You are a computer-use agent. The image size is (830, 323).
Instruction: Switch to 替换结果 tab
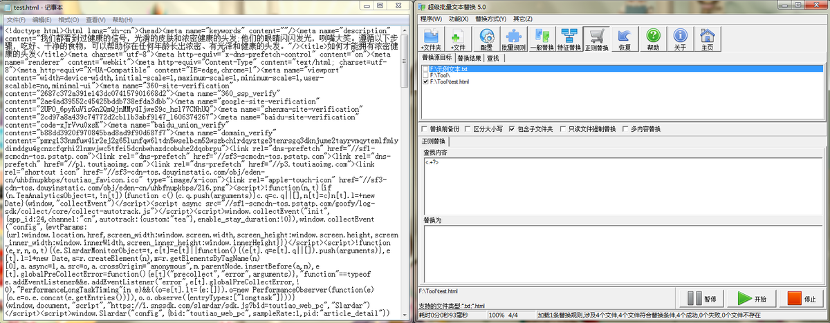tap(470, 59)
